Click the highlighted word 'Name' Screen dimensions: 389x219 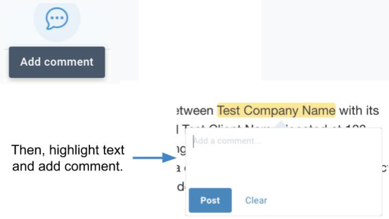click(x=318, y=110)
